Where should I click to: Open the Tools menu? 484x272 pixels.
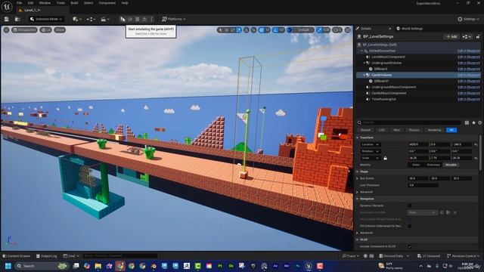pyautogui.click(x=60, y=3)
